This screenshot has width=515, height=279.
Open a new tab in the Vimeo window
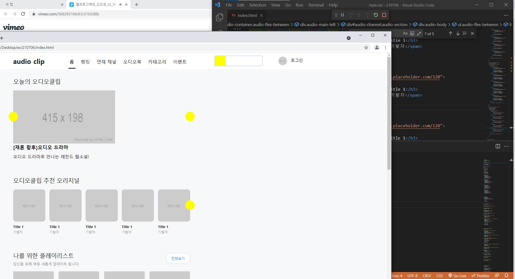click(137, 5)
